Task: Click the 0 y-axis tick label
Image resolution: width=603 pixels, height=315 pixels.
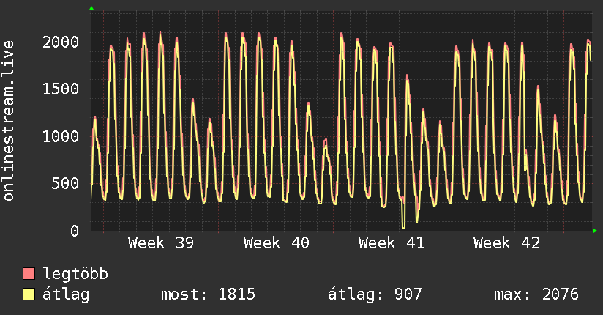Action: [75, 231]
